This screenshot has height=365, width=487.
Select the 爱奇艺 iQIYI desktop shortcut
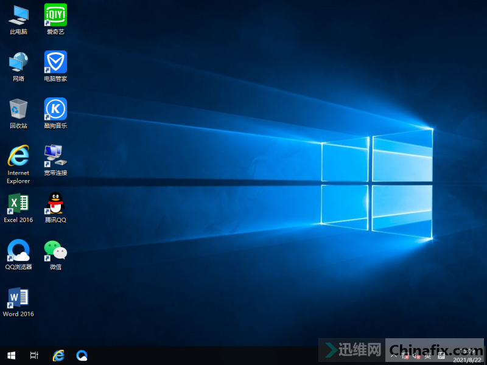tap(55, 19)
